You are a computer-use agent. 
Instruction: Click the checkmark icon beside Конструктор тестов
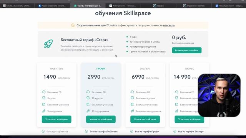tap(43, 131)
